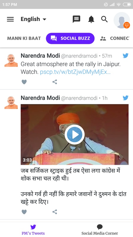Open the Twitter bird icon on the video tweet
This screenshot has width=133, height=237.
point(125,98)
